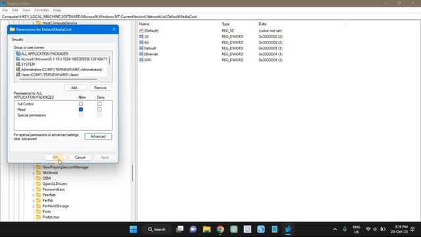
Task: Select the SYSTEM account icon
Action: click(x=18, y=65)
